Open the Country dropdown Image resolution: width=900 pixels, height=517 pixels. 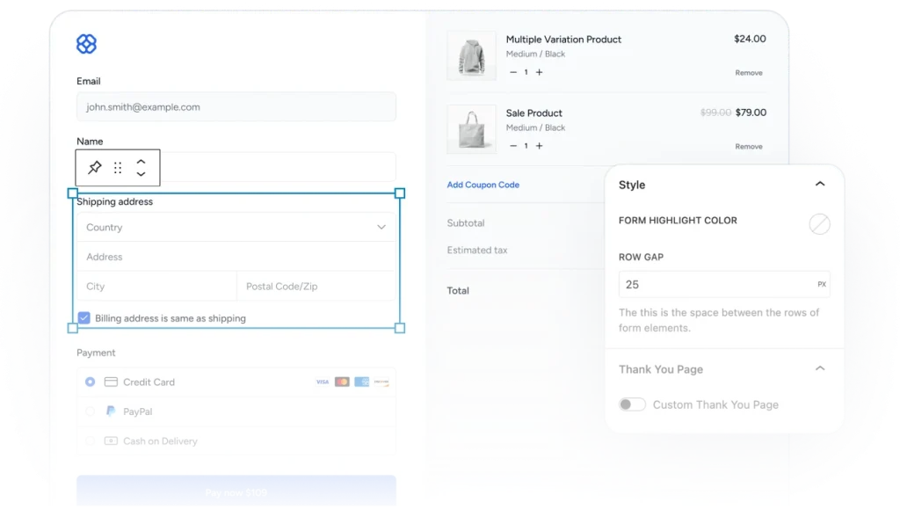tap(236, 228)
